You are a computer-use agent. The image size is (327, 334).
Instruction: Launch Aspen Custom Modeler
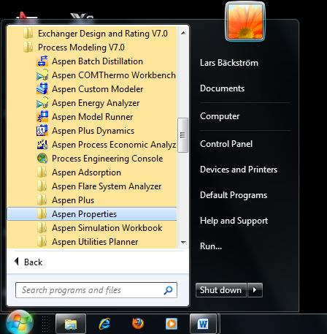click(x=92, y=89)
